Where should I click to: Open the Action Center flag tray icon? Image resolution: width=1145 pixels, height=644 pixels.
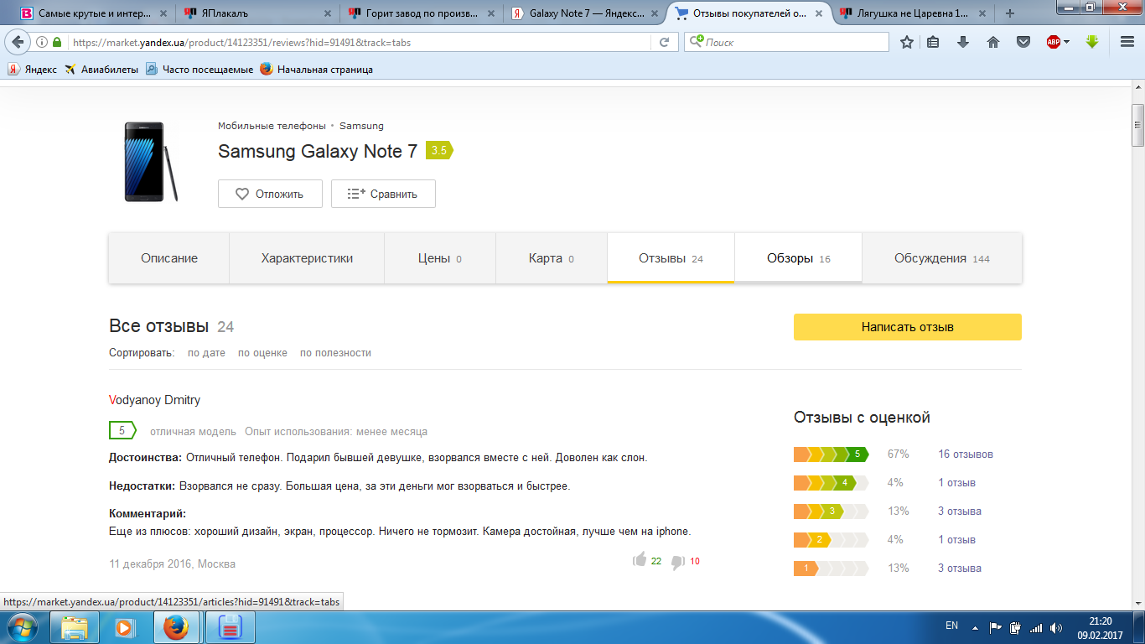point(996,627)
